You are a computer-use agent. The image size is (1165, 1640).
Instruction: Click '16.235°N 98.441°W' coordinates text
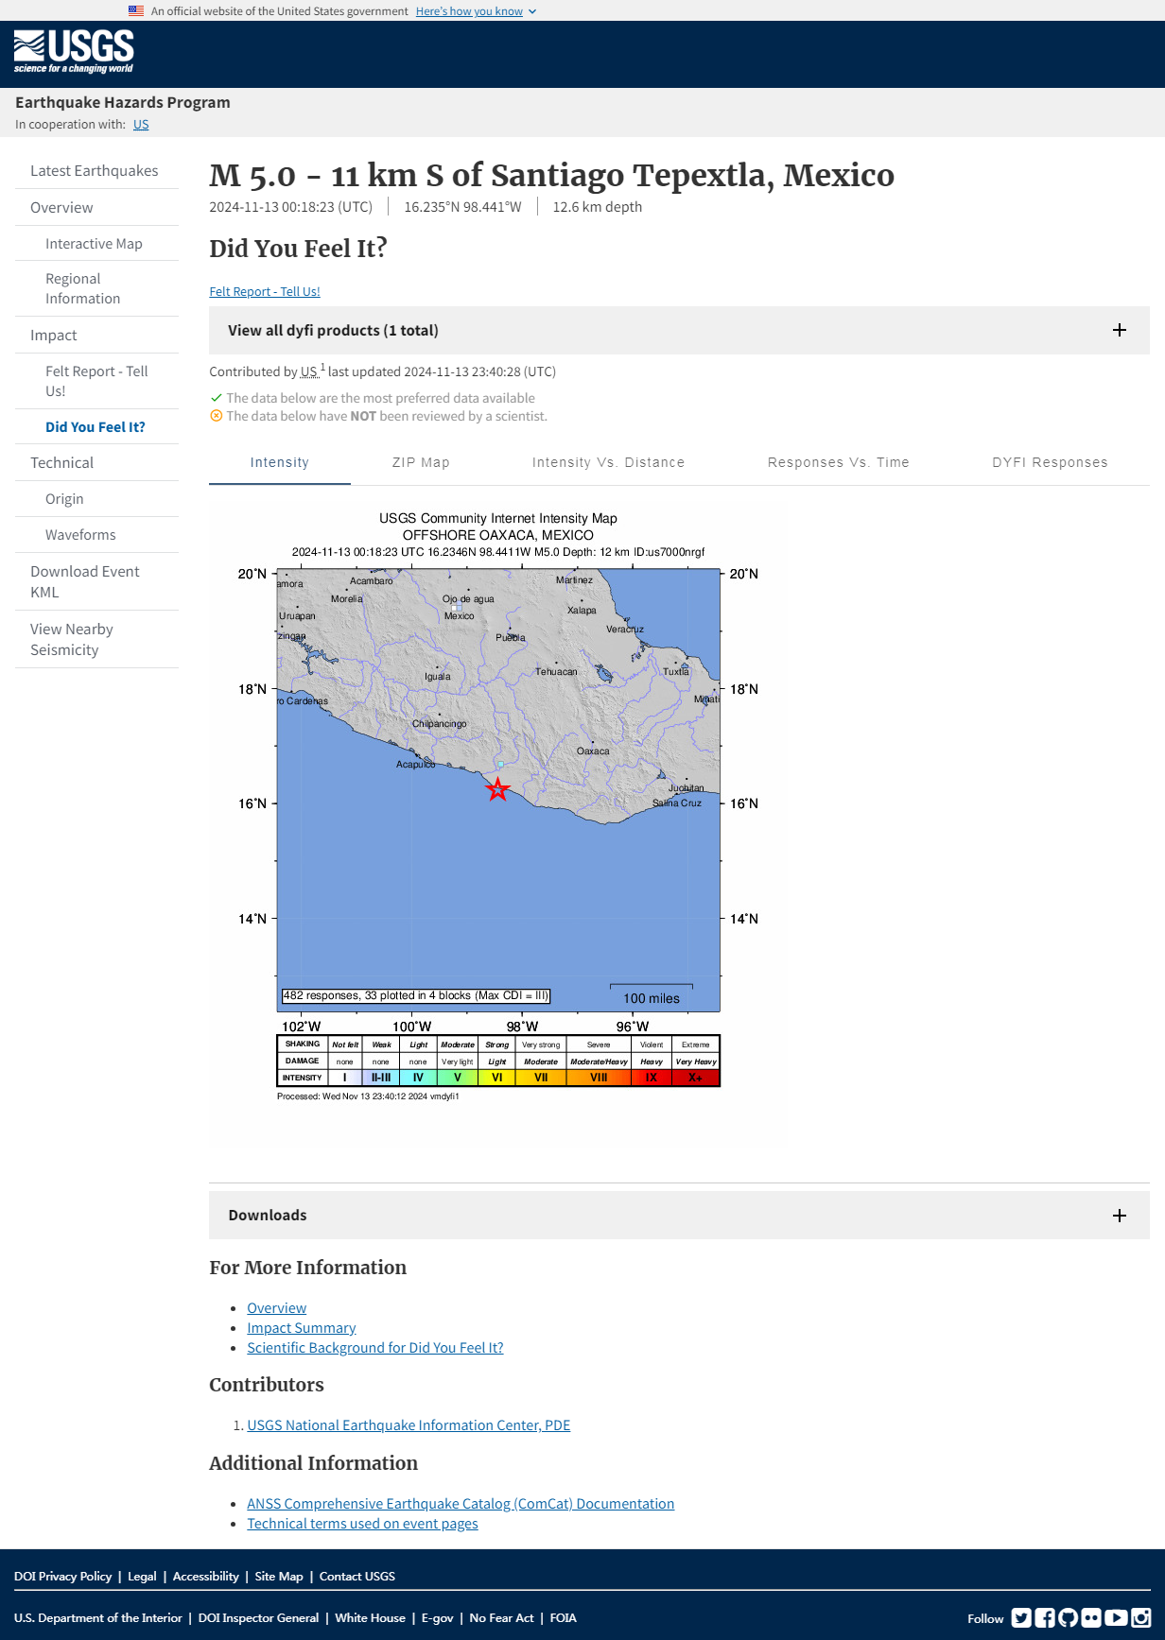click(x=462, y=207)
